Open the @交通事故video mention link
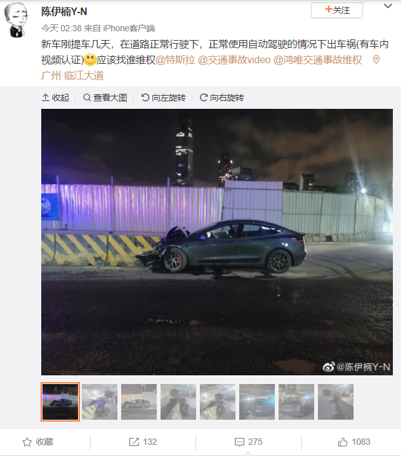The width and height of the screenshot is (401, 456). [234, 60]
